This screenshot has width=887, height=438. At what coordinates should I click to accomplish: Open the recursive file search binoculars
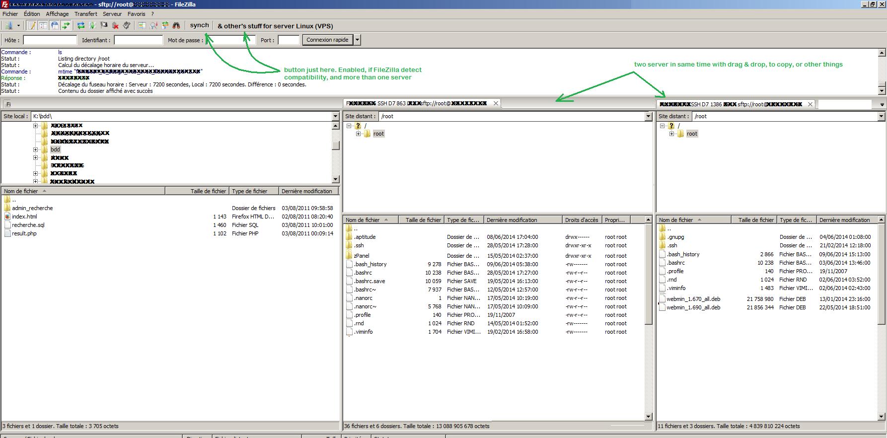tap(176, 25)
